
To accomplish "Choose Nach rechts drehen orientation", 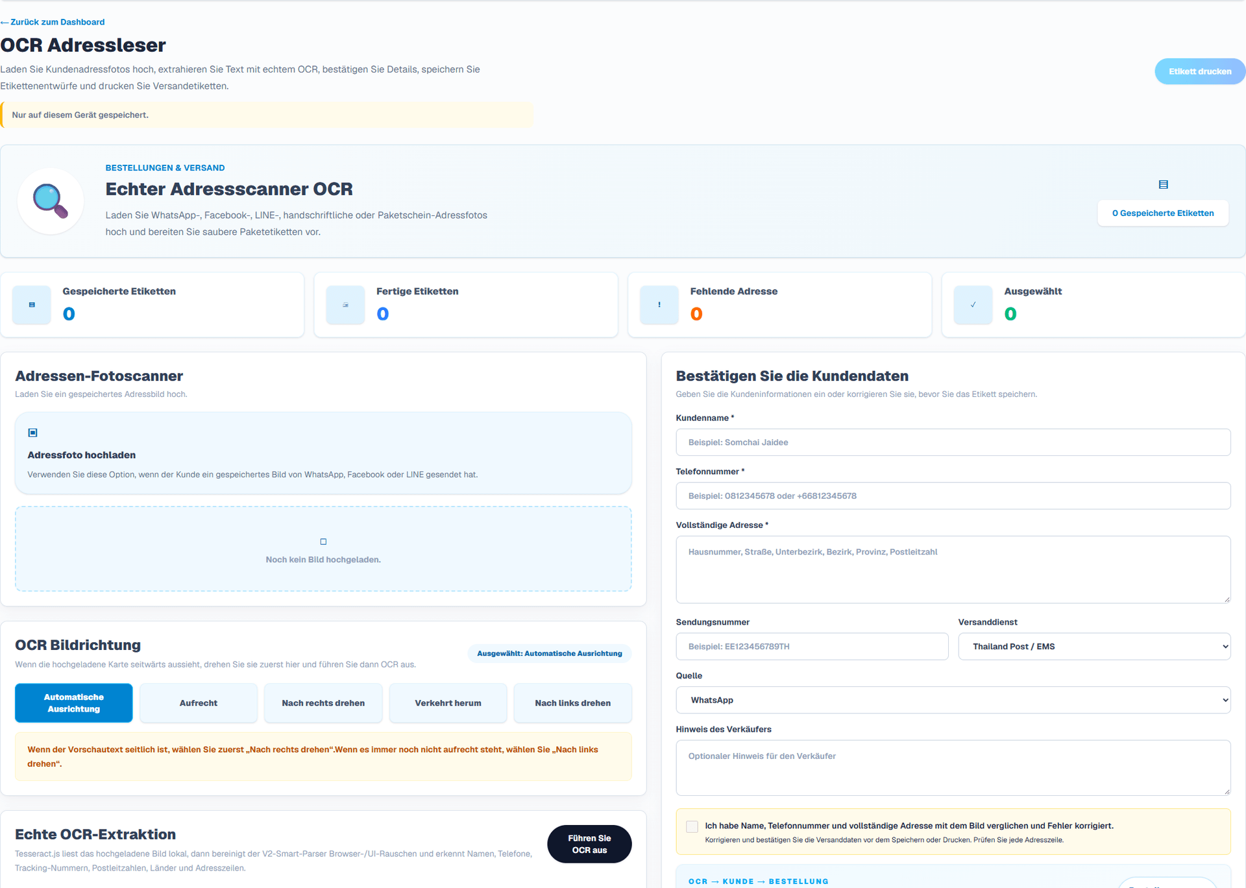I will click(323, 703).
